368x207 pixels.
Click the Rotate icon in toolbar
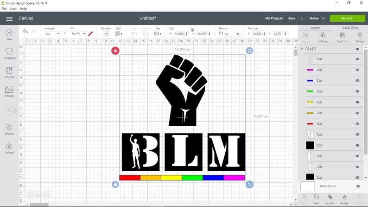[x=221, y=33]
